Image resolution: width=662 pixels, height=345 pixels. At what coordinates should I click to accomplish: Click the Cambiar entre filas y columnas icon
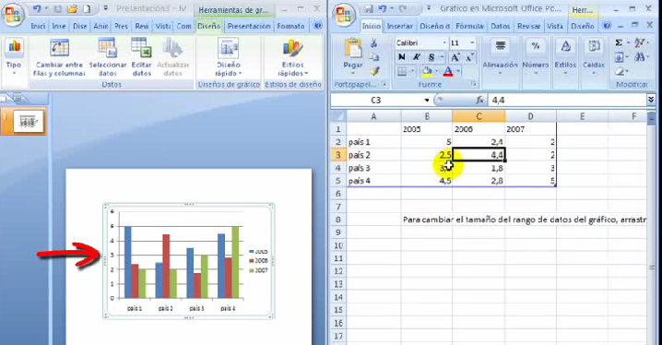(59, 48)
